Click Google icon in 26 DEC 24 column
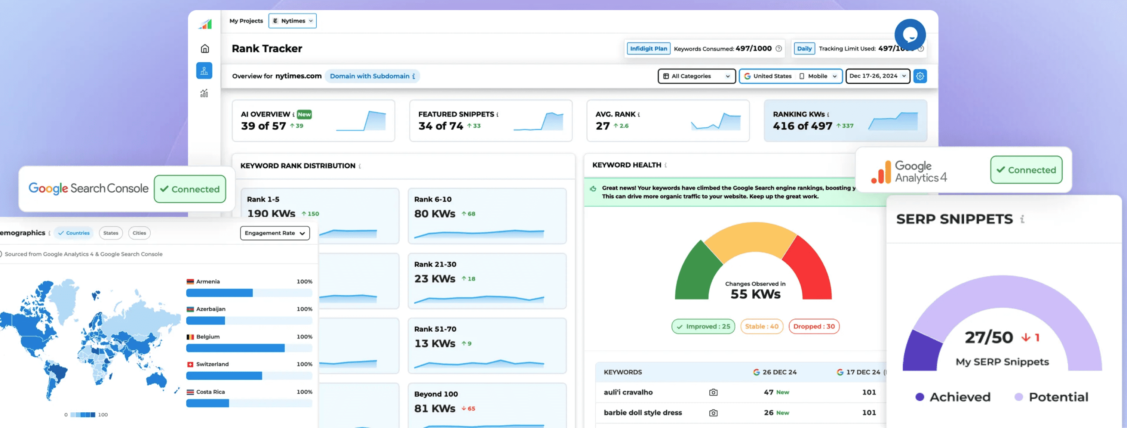Screen dimensions: 1127x428 (x=756, y=372)
